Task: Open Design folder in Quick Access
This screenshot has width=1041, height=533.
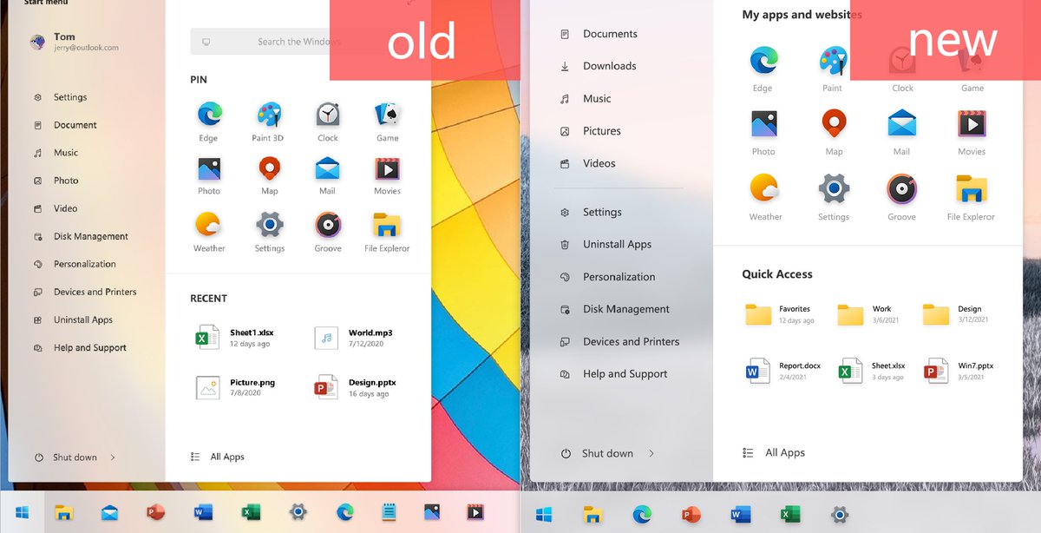Action: coord(955,314)
